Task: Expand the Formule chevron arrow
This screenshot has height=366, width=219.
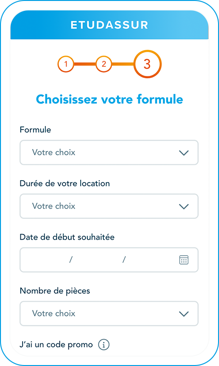Action: (184, 153)
